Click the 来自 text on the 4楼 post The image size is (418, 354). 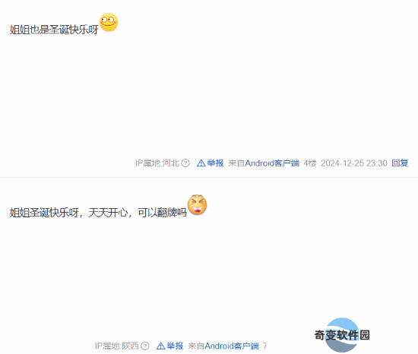click(236, 163)
